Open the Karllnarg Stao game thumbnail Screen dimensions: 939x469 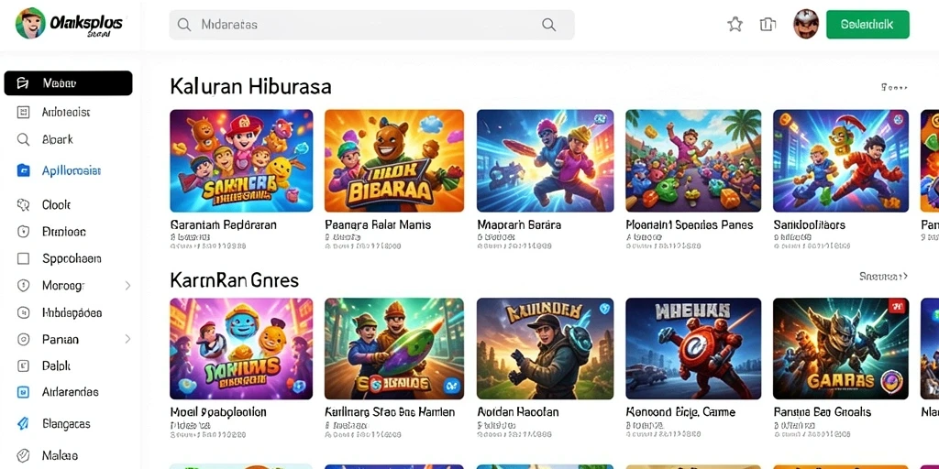click(394, 349)
